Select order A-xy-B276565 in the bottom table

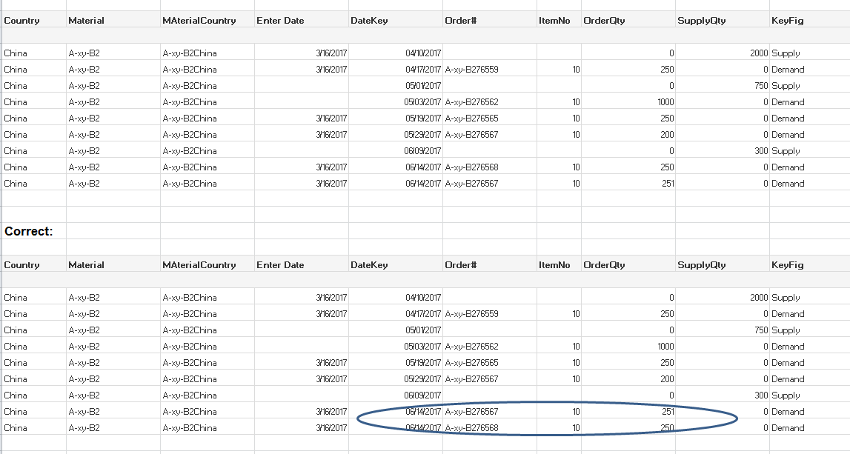[x=471, y=363]
